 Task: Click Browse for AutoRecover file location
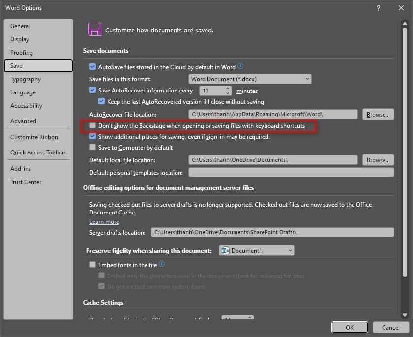point(378,114)
